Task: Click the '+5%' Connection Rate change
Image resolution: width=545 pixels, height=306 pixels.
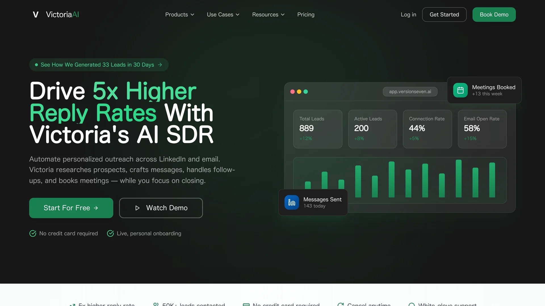Action: point(414,138)
